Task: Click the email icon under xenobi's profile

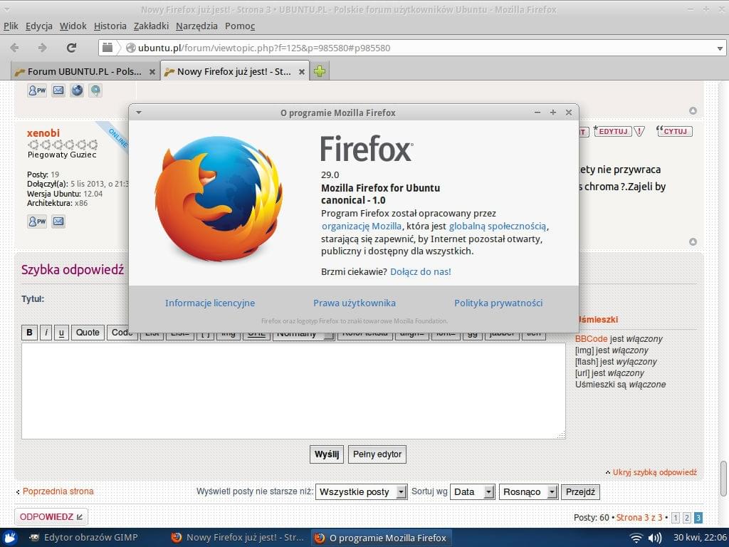Action: [58, 222]
